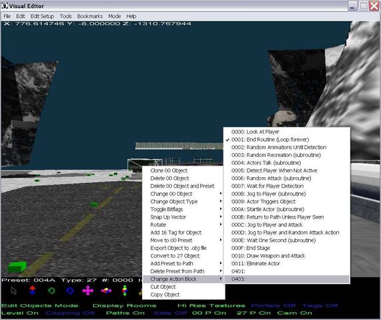This screenshot has width=381, height=320.
Task: Toggle Portals Off status
Action: pos(274,305)
